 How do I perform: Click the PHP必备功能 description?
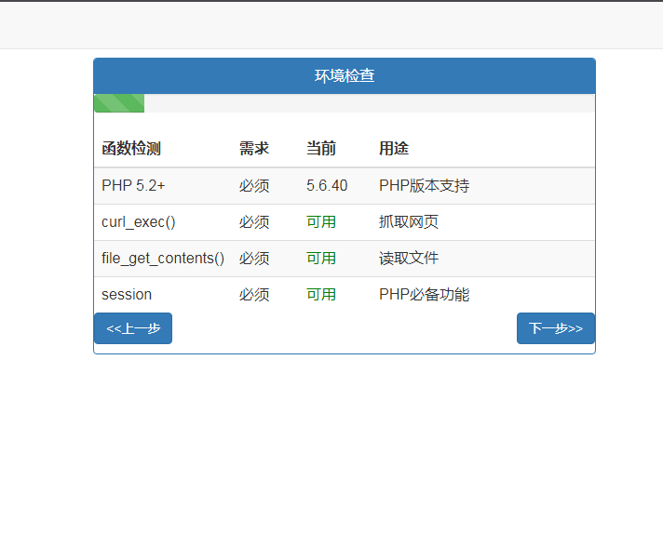coord(424,295)
